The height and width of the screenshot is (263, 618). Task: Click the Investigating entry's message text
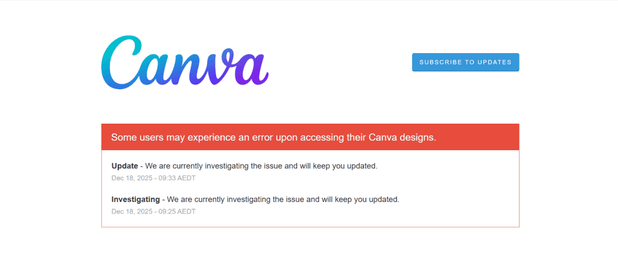point(283,199)
